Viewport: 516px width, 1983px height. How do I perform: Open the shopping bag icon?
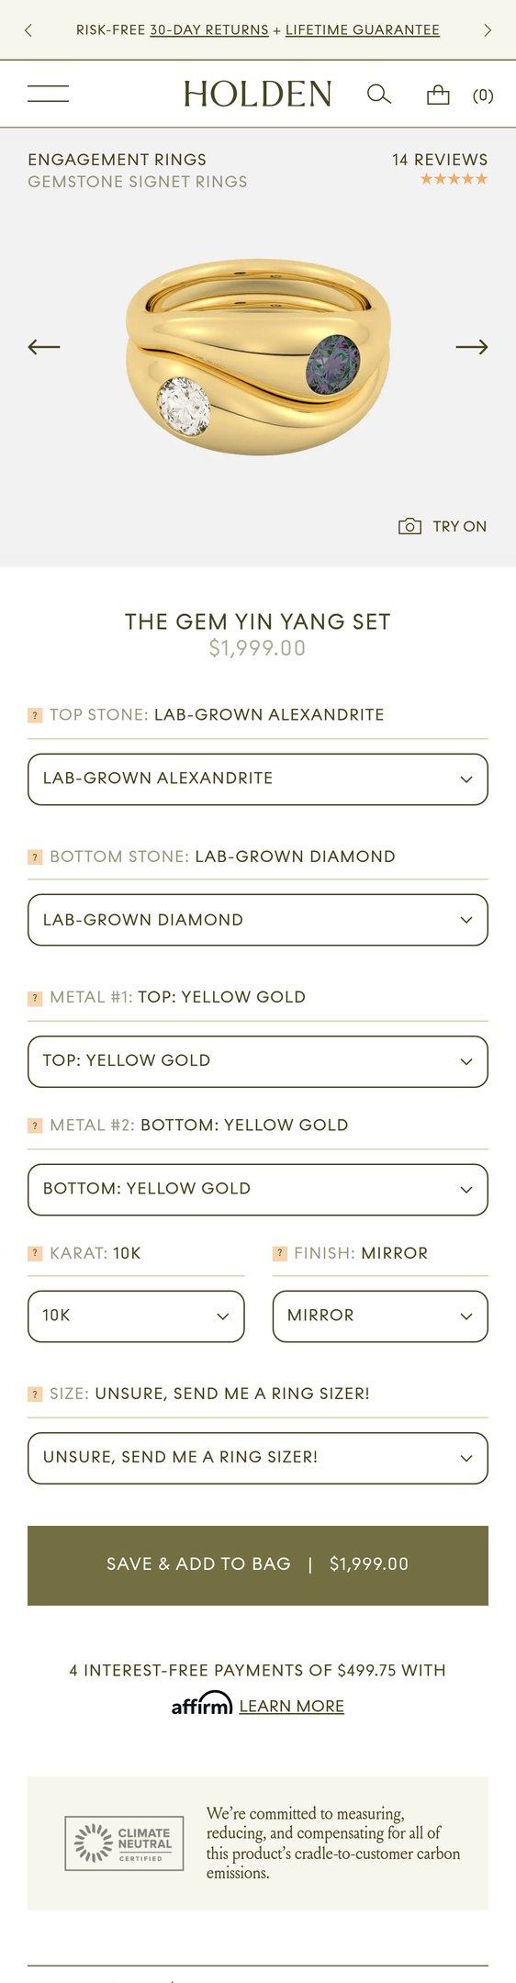[439, 95]
